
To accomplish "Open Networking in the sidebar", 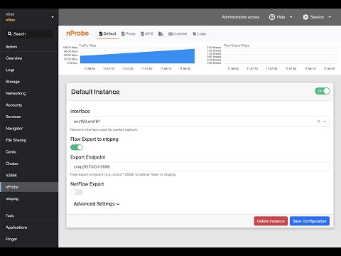I will (x=29, y=93).
